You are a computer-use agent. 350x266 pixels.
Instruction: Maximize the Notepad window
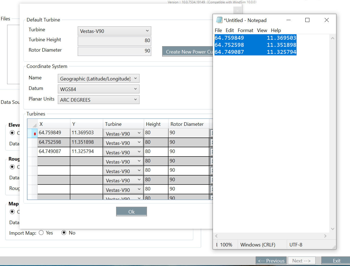click(307, 20)
